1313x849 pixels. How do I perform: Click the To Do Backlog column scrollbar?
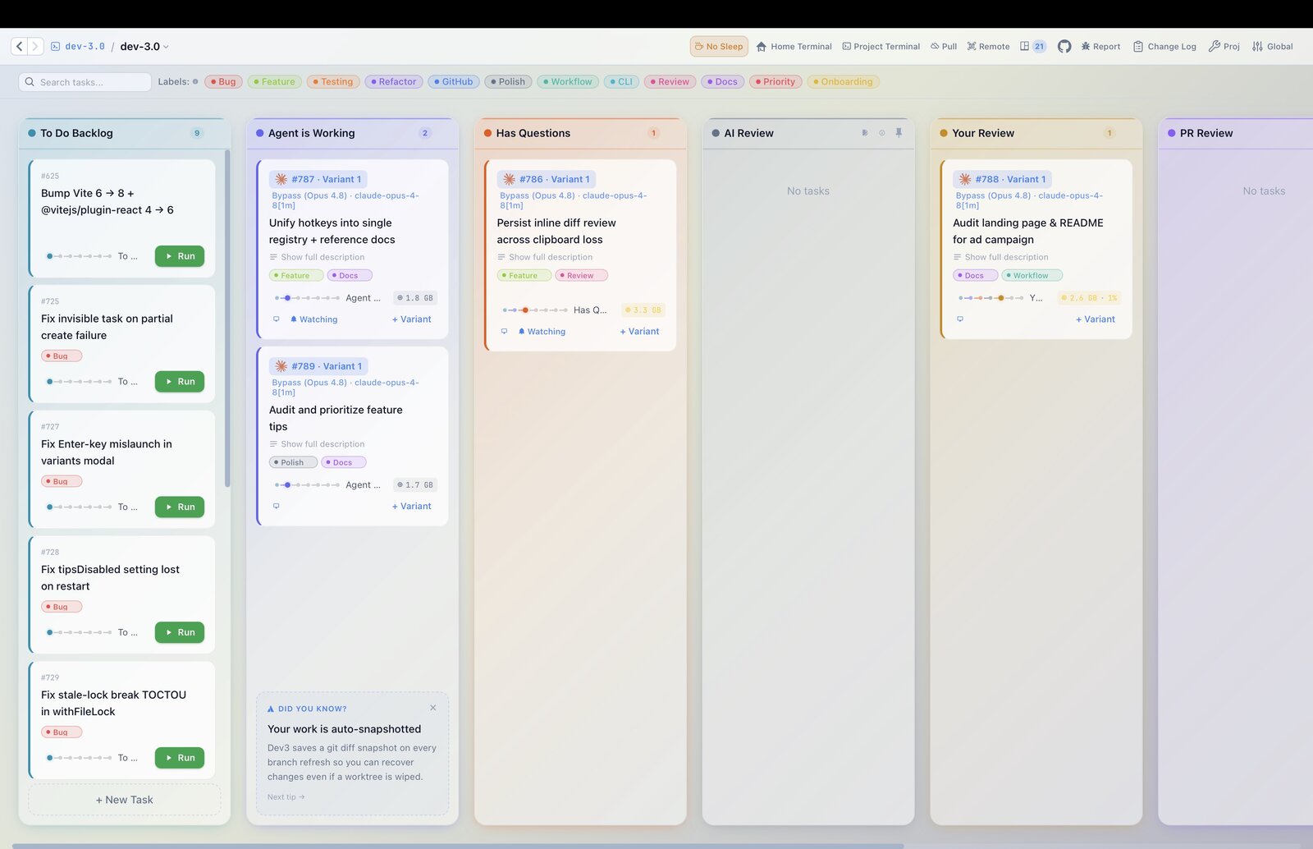click(227, 319)
